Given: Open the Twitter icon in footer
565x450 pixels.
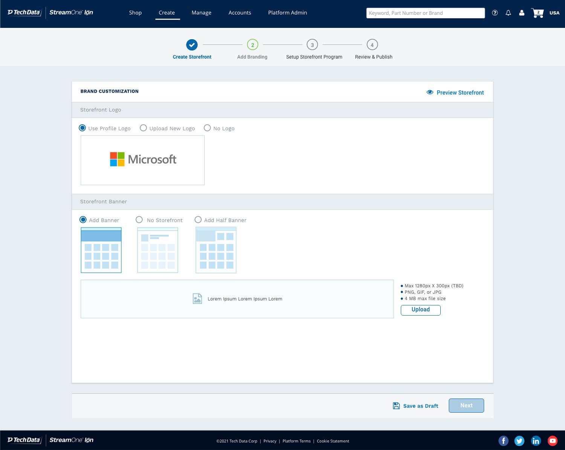Looking at the screenshot, I should (519, 441).
